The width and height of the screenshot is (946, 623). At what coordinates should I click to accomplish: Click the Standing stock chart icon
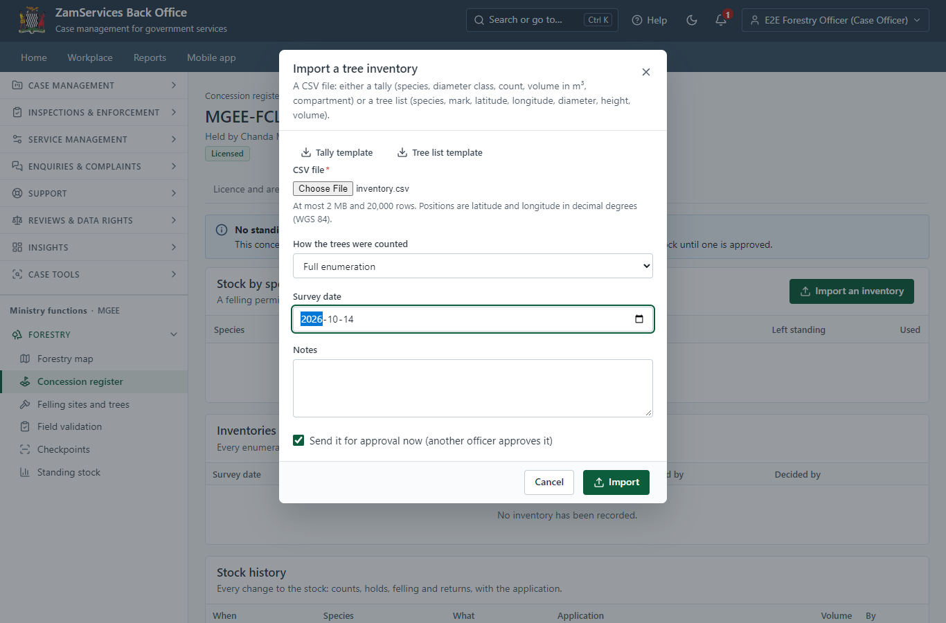pyautogui.click(x=25, y=472)
